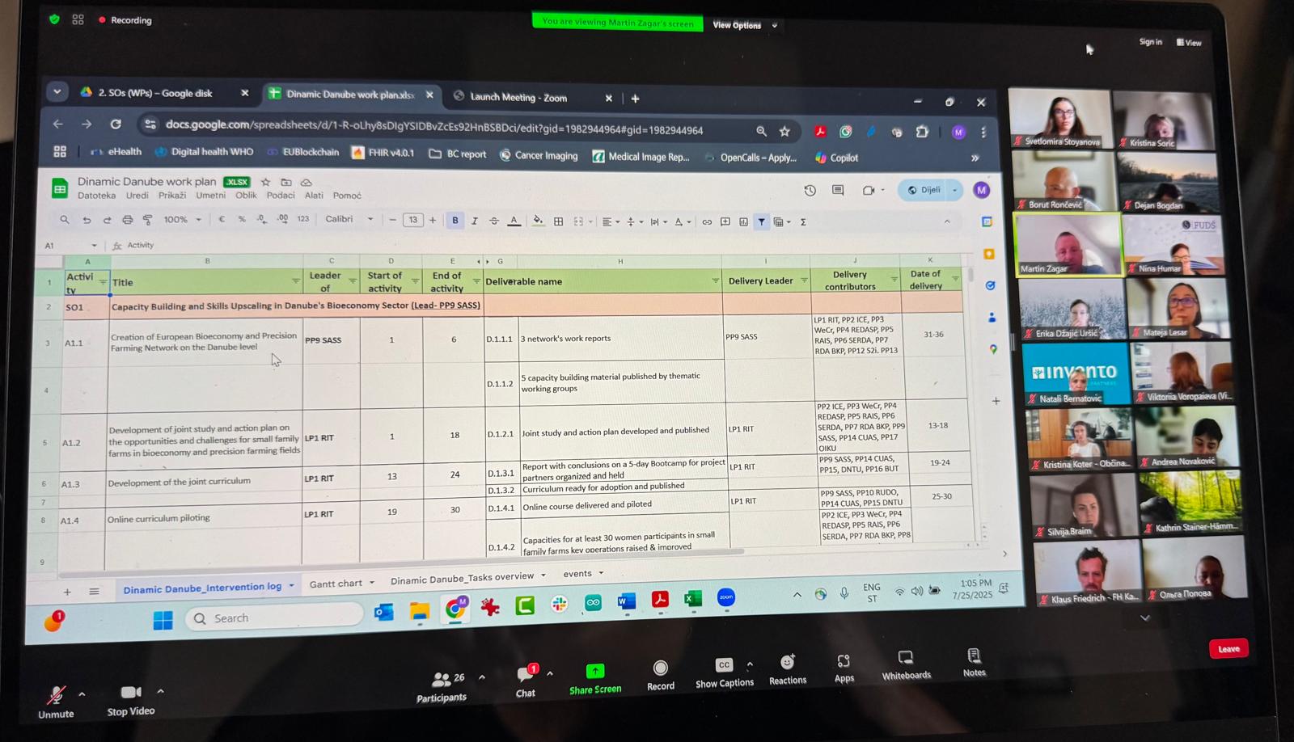
Task: Stop Video in Zoom controls
Action: tap(130, 693)
